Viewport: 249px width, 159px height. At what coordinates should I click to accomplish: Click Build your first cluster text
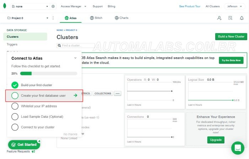pos(37,85)
